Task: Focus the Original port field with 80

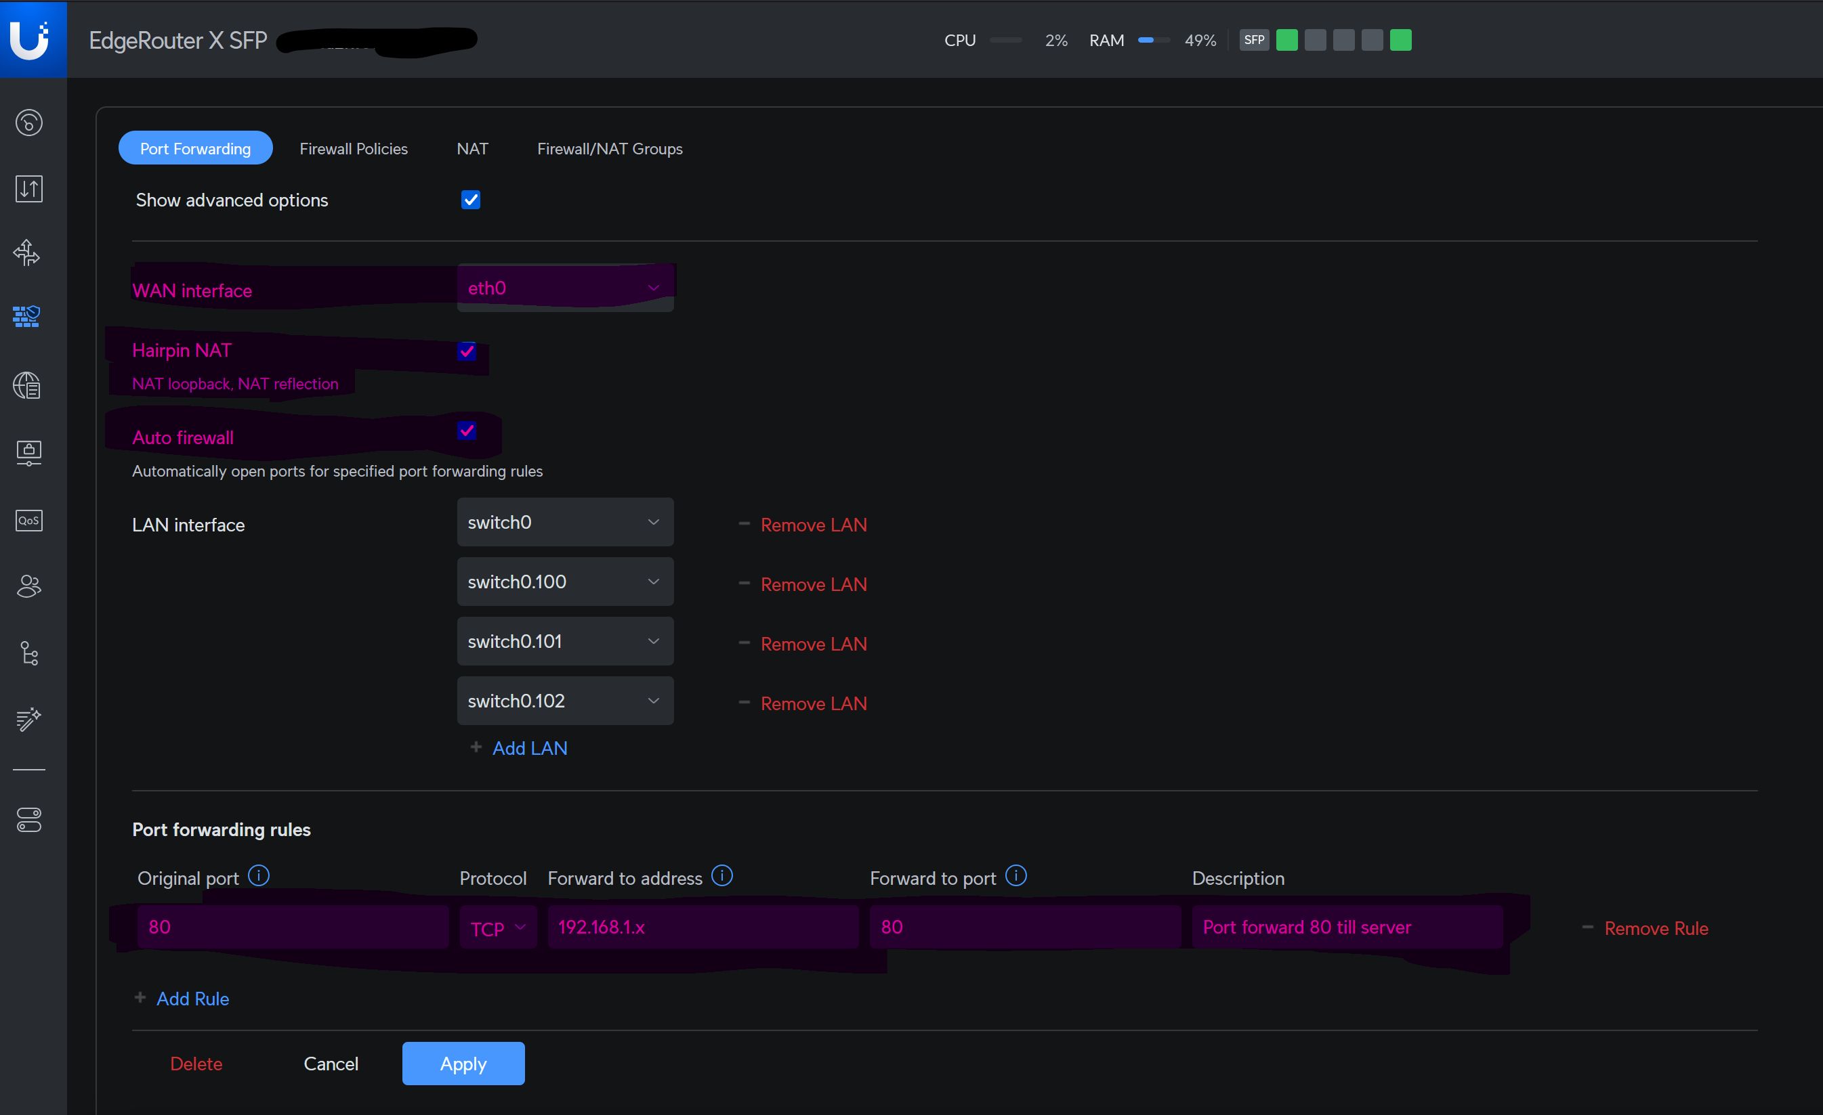Action: tap(293, 927)
